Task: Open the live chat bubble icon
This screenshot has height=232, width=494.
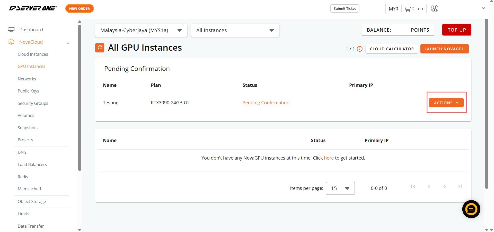Action: point(471,209)
